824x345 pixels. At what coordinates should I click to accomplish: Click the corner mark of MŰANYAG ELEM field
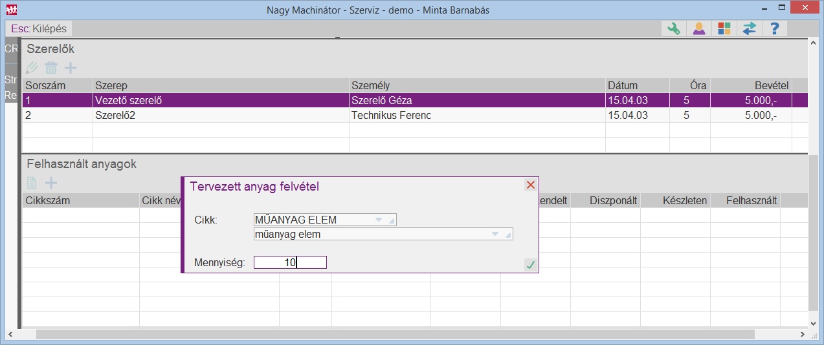coord(392,222)
